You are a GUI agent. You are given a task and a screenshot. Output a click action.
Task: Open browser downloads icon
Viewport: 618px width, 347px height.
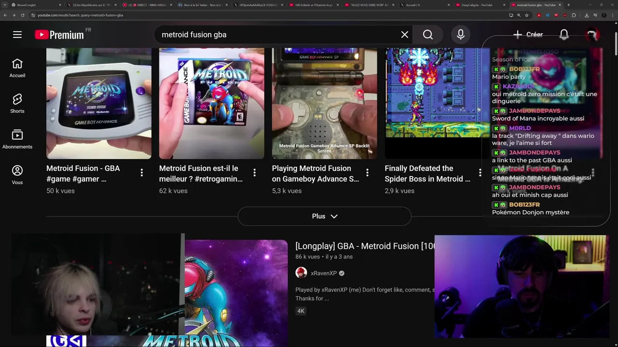pos(587,15)
